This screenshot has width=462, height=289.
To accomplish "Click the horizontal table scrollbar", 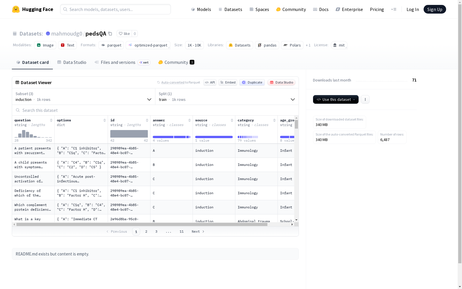I will [142, 224].
